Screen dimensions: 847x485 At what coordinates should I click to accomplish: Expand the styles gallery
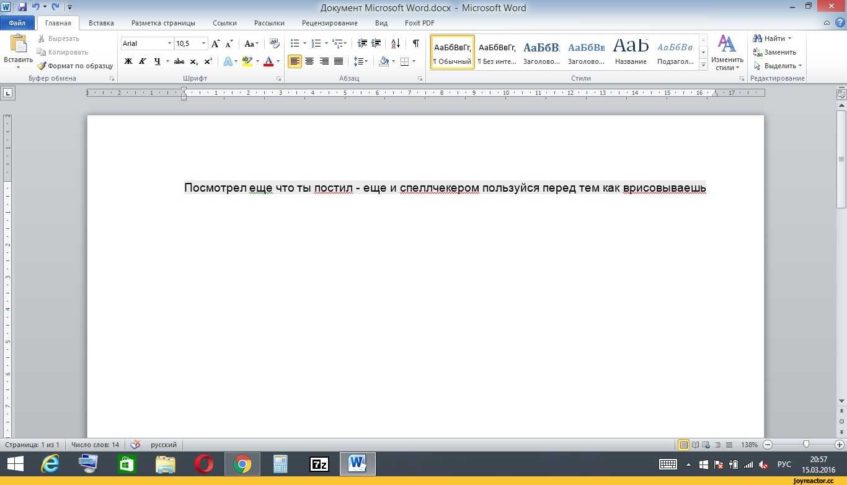click(703, 65)
